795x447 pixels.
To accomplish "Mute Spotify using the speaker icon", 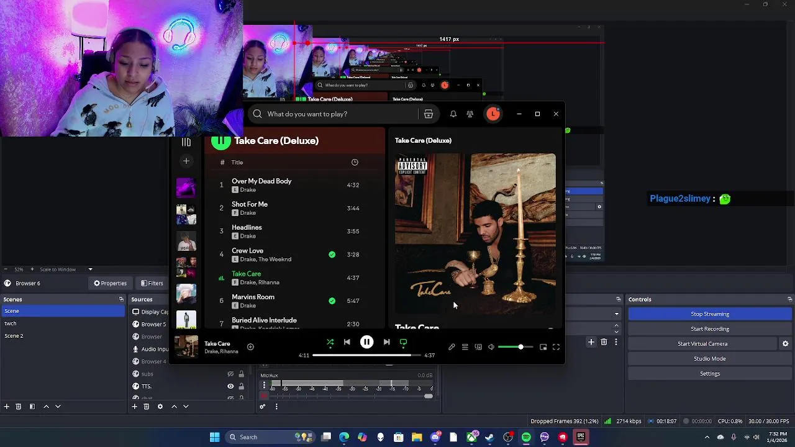I will pos(491,347).
